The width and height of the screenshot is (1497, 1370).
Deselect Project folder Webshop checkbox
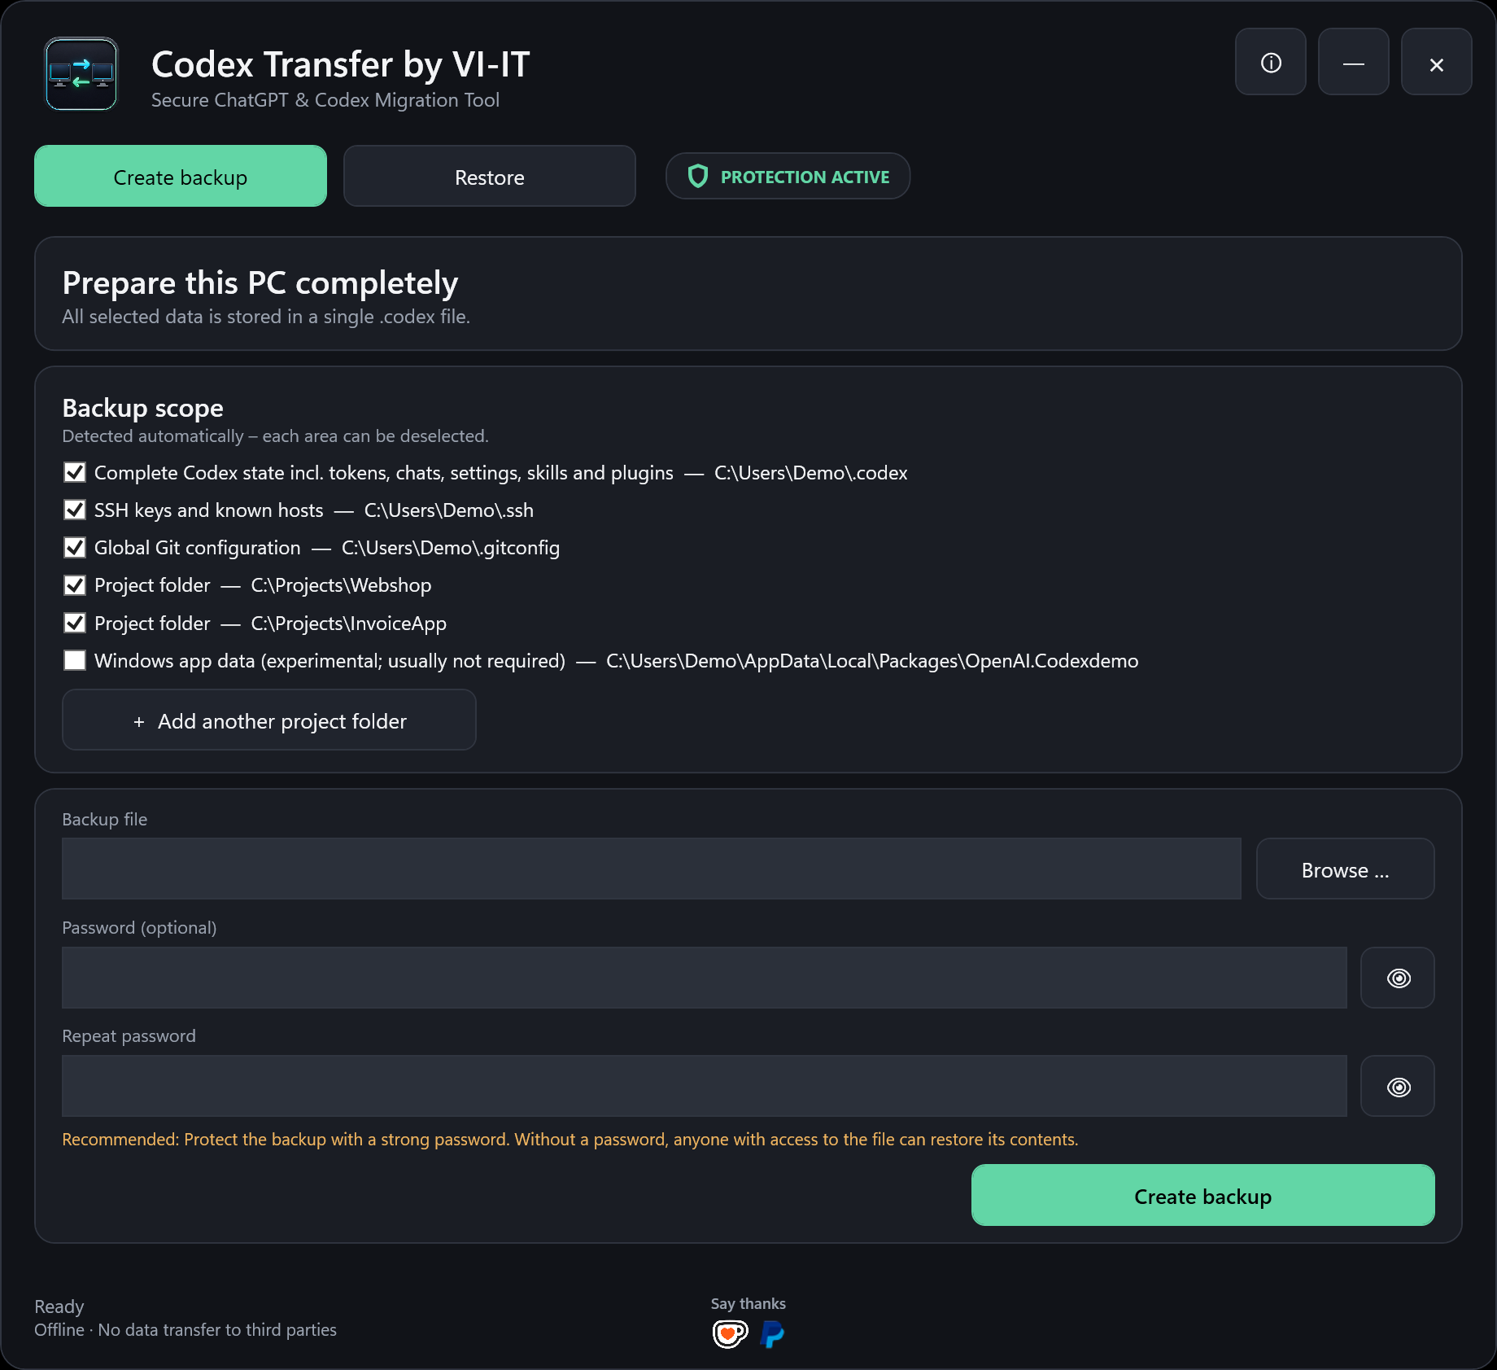[75, 584]
